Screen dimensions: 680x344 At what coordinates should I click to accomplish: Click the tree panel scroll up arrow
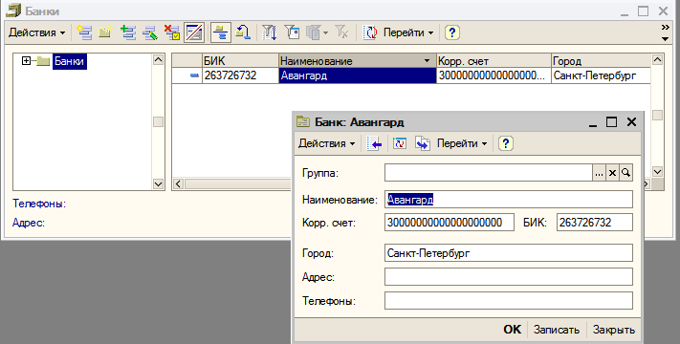tap(159, 60)
